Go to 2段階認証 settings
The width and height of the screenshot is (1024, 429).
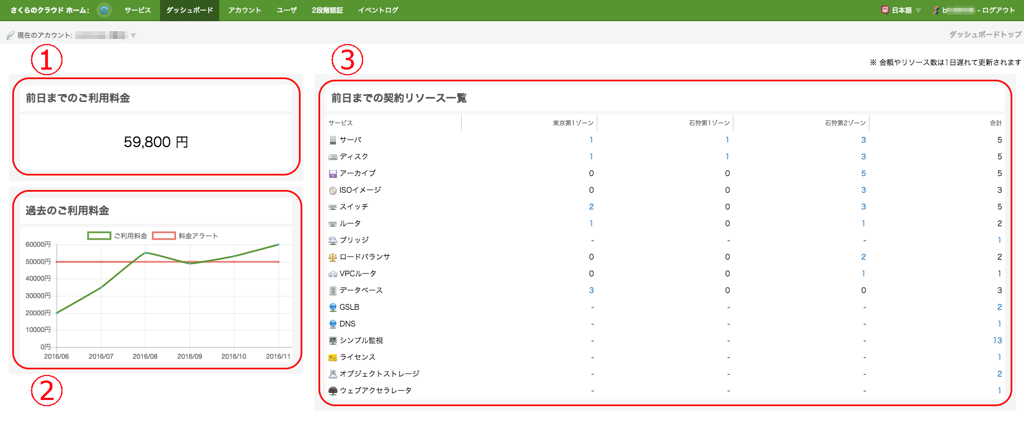click(x=327, y=10)
